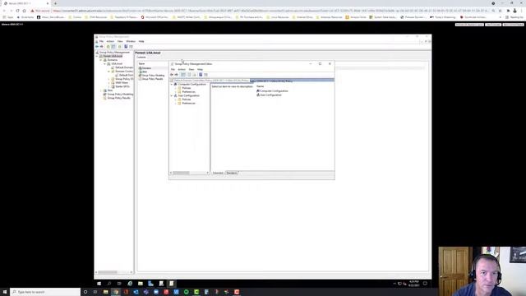526x296 pixels.
Task: Click Back arrow in Group Policy Management Editor toolbar
Action: (x=172, y=75)
